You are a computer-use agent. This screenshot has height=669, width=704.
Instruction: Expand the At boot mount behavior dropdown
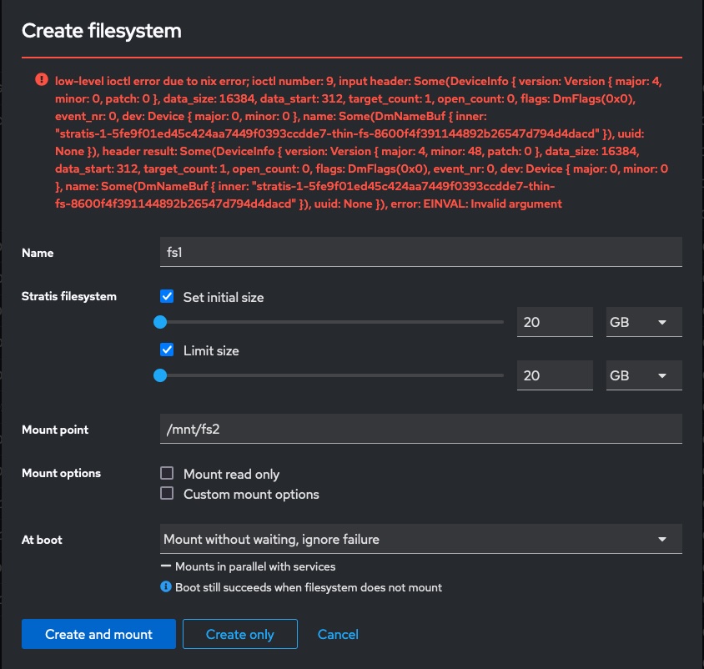420,539
